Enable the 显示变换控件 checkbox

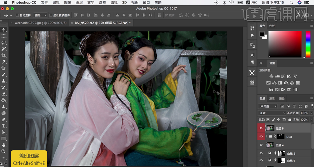(51, 15)
